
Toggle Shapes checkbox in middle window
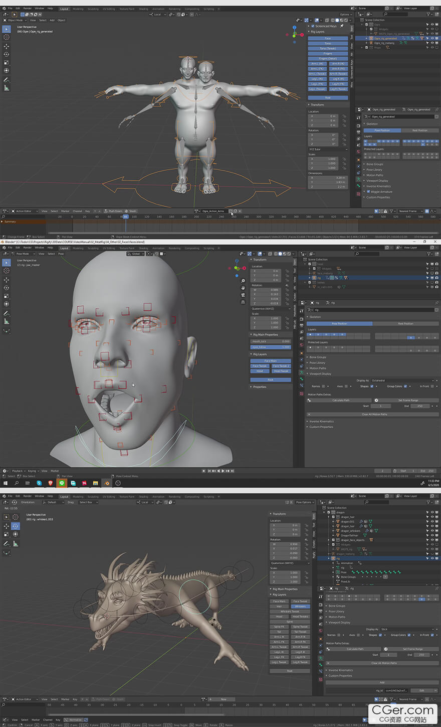[372, 386]
